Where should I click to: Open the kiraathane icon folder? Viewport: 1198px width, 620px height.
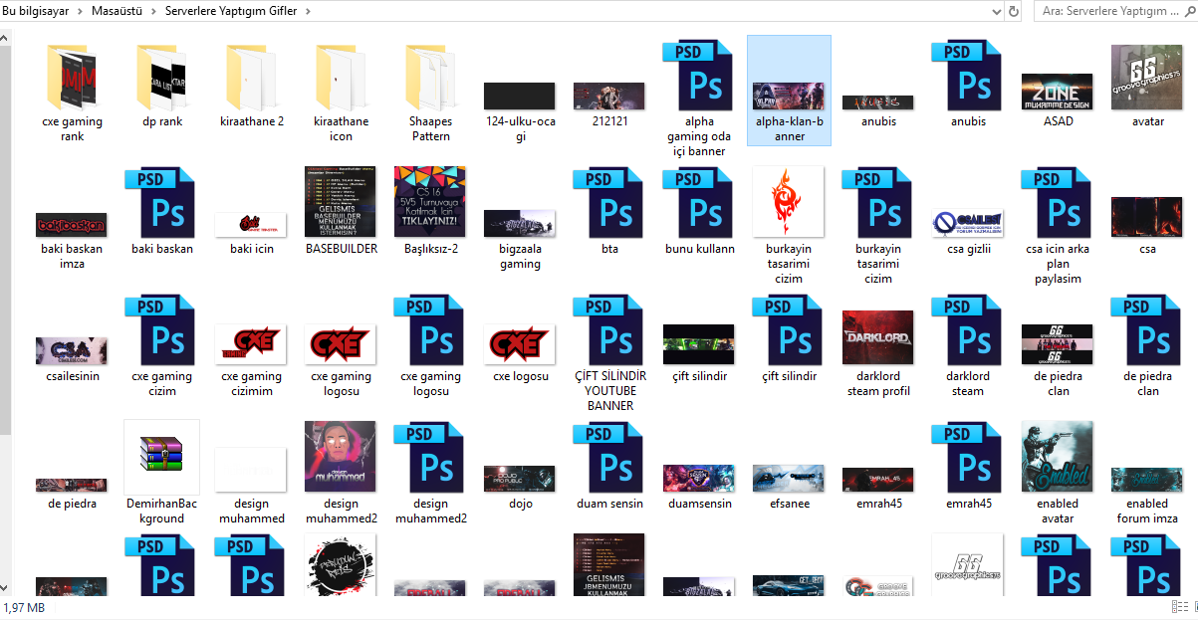tap(341, 78)
